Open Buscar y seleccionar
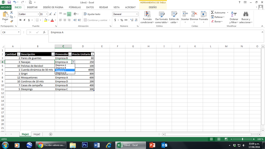Viewport: 265px width, 149px height. (x=246, y=17)
